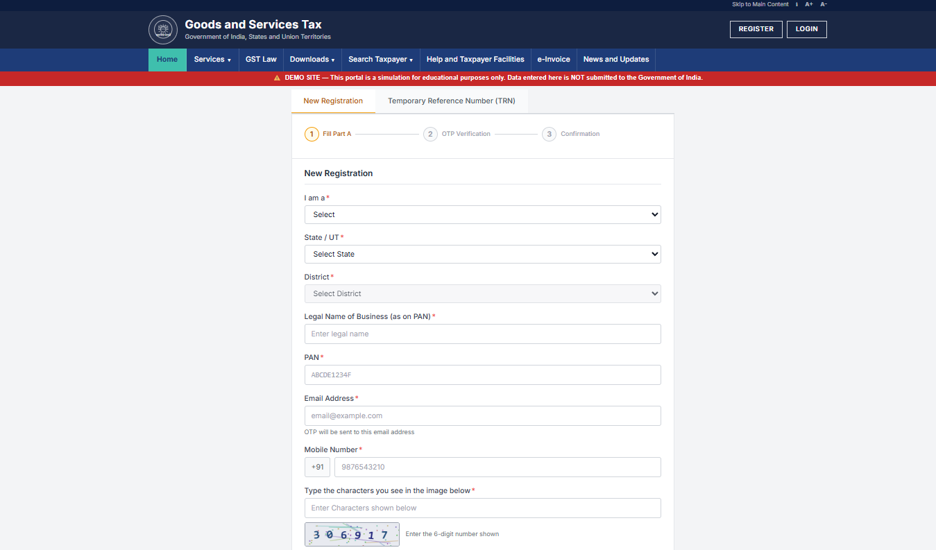Switch to Temporary Reference Number (TRN) tab
This screenshot has height=550, width=936.
point(452,101)
